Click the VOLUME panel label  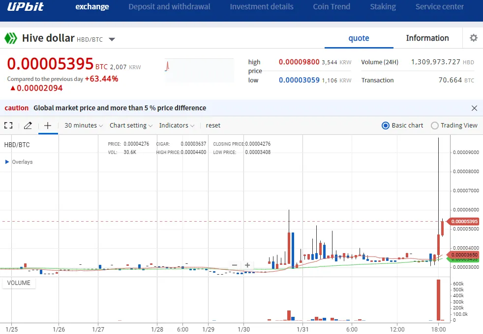coord(19,283)
